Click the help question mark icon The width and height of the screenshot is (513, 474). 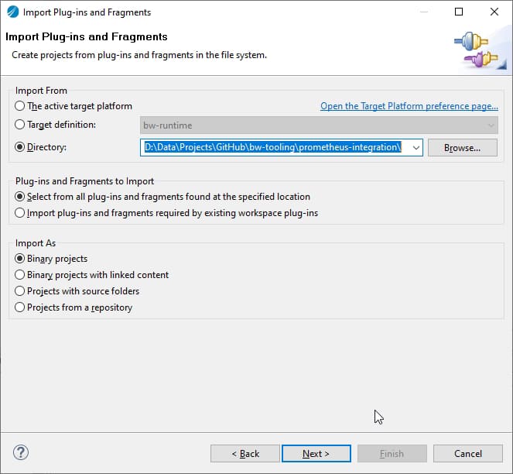pos(21,453)
